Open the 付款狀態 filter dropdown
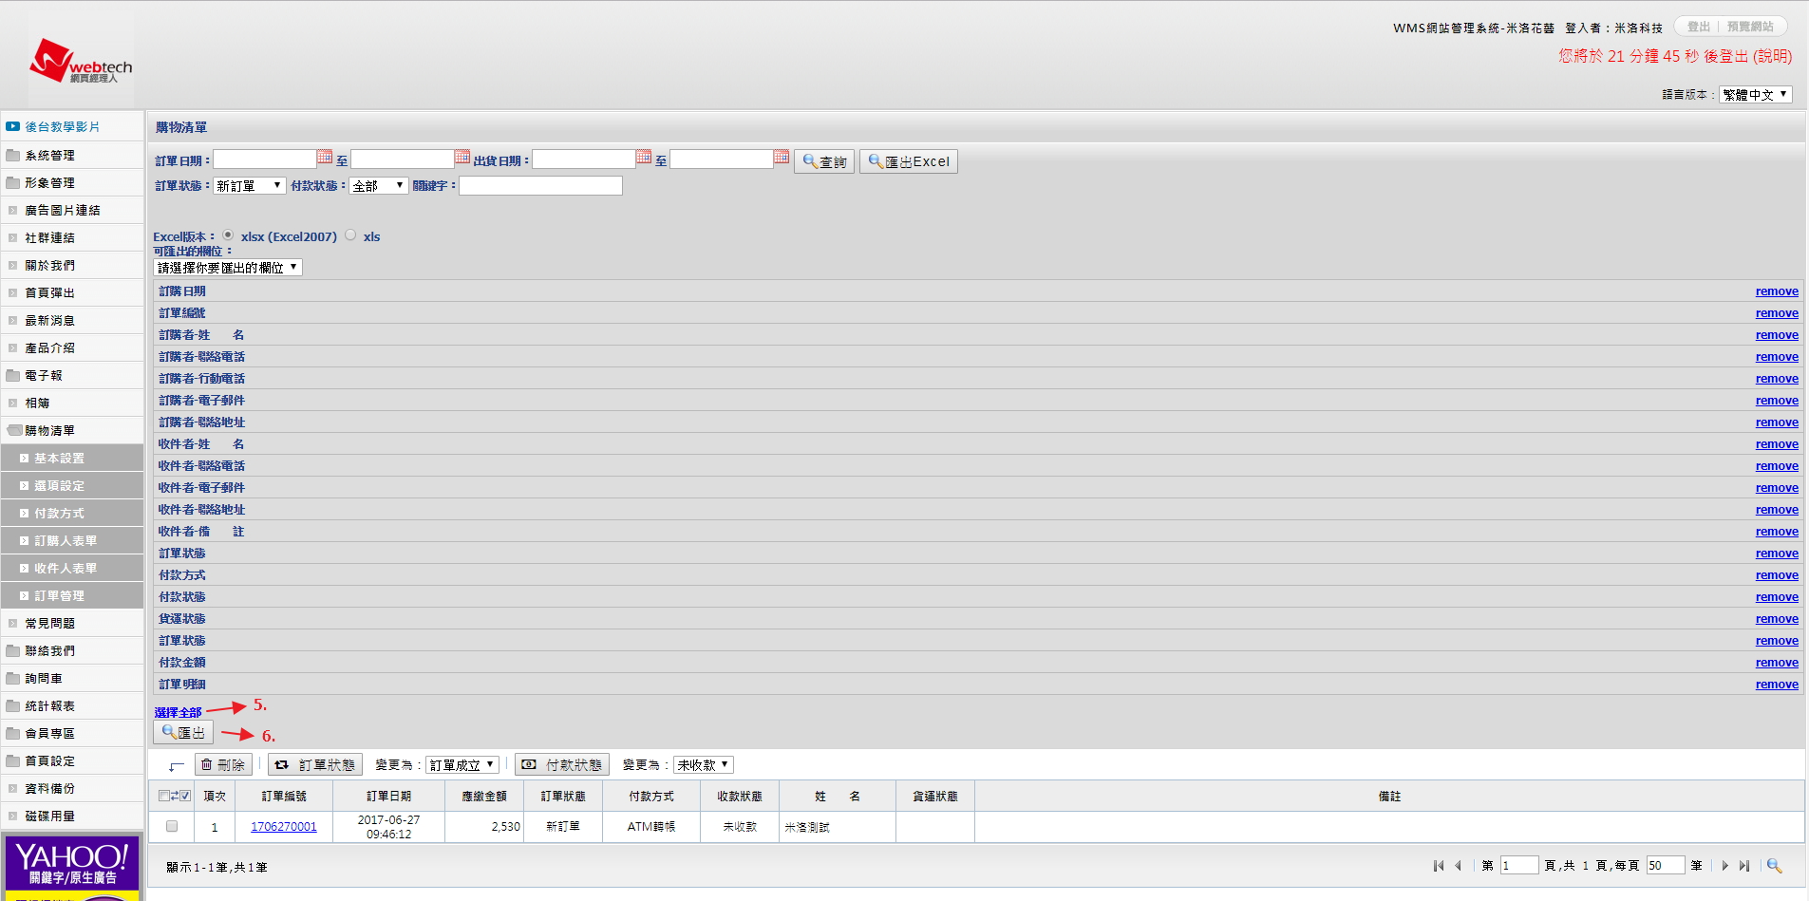1809x901 pixels. point(379,186)
